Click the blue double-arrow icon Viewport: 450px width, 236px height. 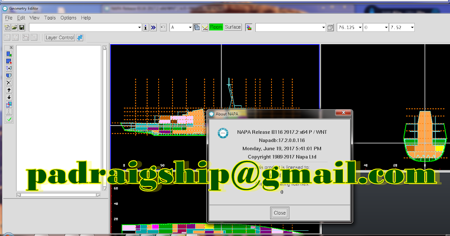click(x=153, y=27)
